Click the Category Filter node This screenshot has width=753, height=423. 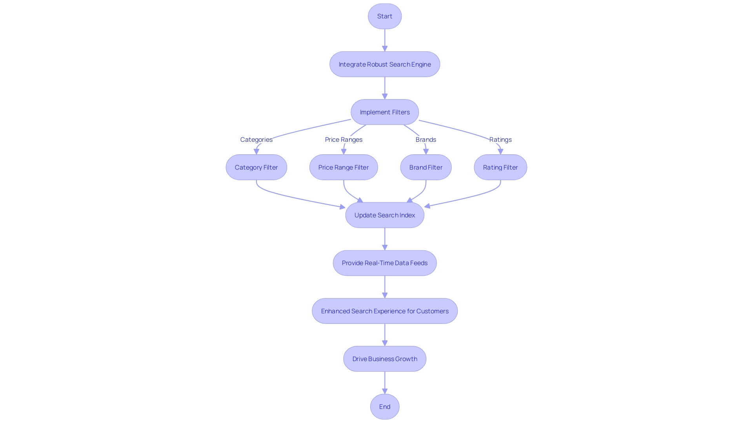click(256, 167)
